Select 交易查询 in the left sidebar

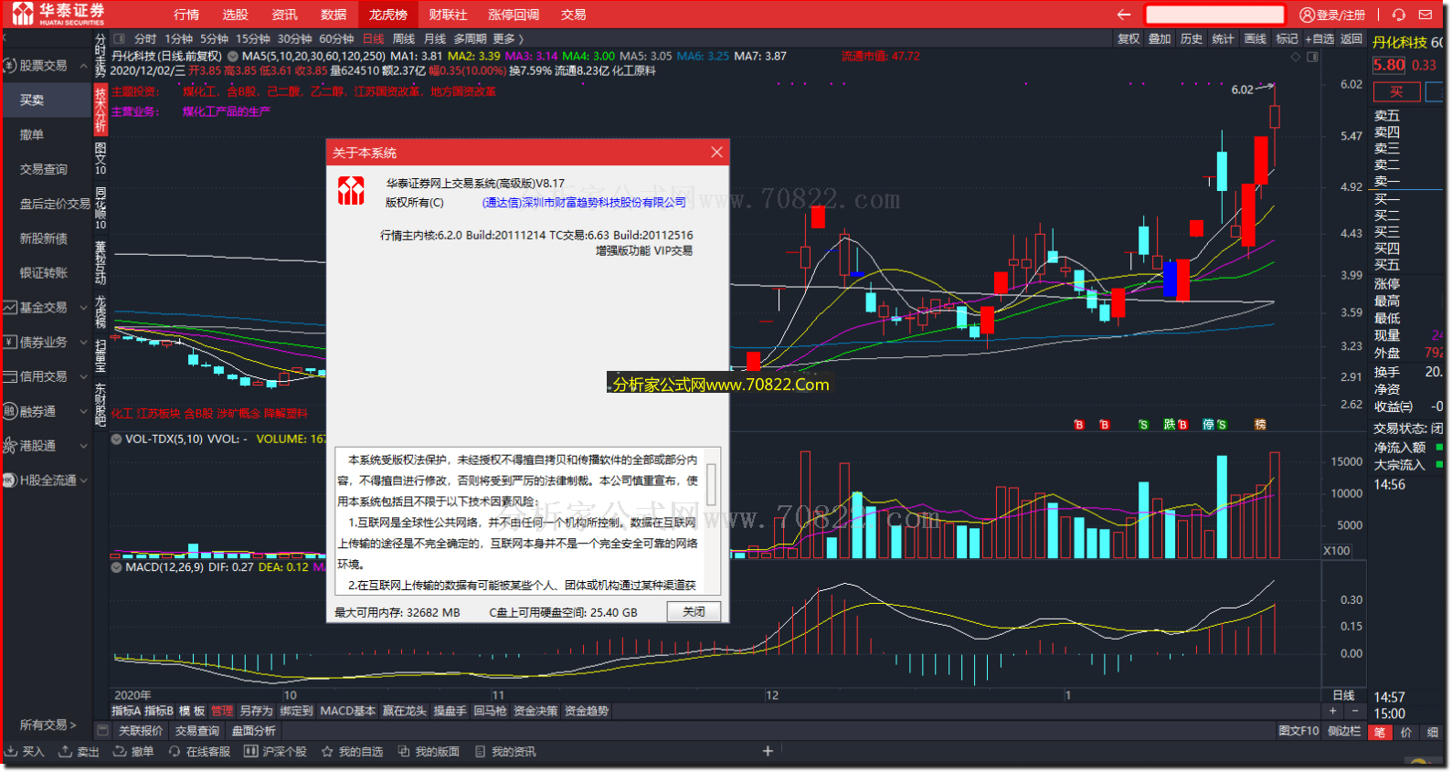click(x=44, y=170)
